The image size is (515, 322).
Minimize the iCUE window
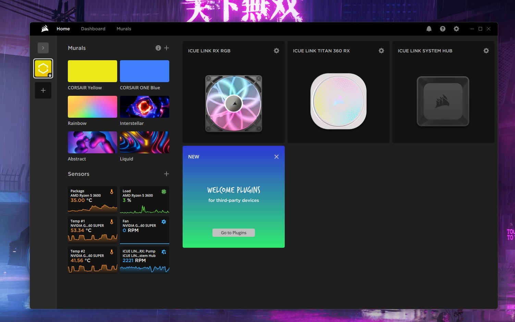472,29
